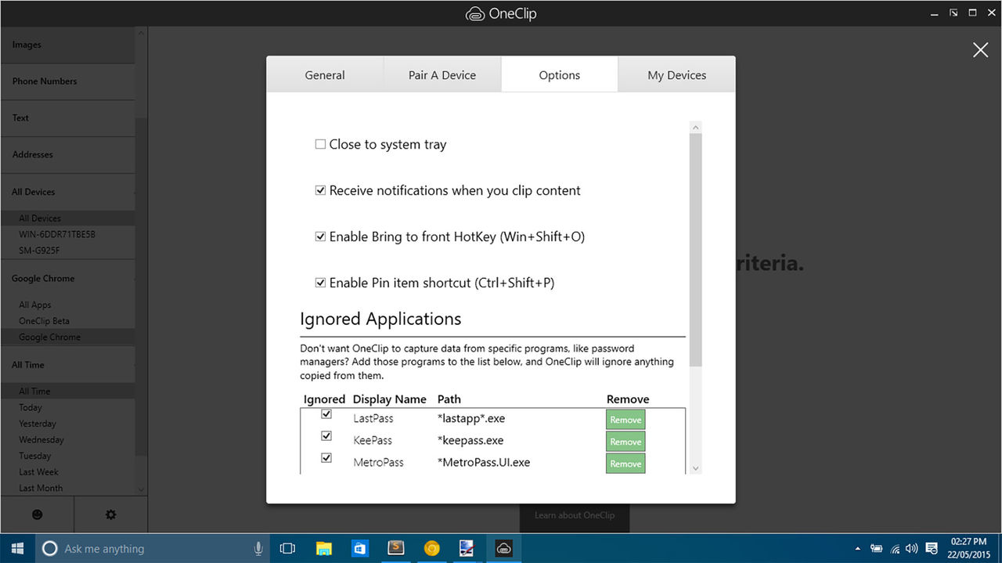Select the Phone Numbers sidebar category
1002x563 pixels.
tap(67, 81)
